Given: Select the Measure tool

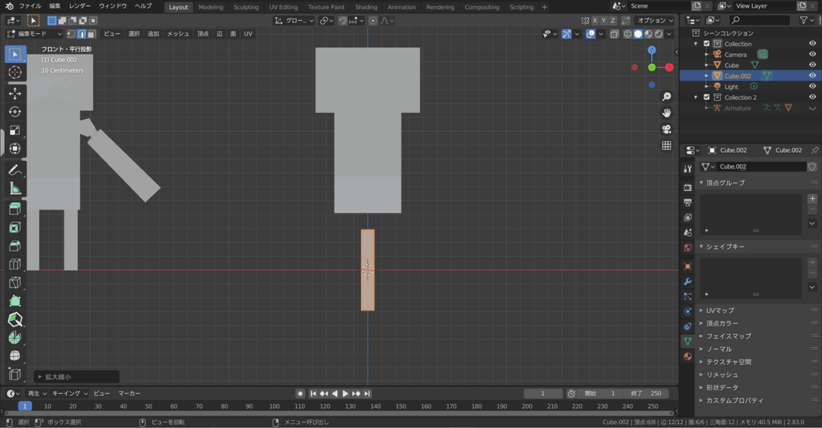Looking at the screenshot, I should [15, 189].
